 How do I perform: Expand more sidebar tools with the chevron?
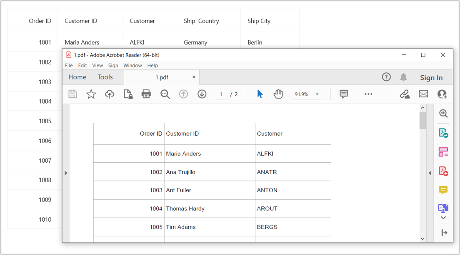pyautogui.click(x=443, y=218)
